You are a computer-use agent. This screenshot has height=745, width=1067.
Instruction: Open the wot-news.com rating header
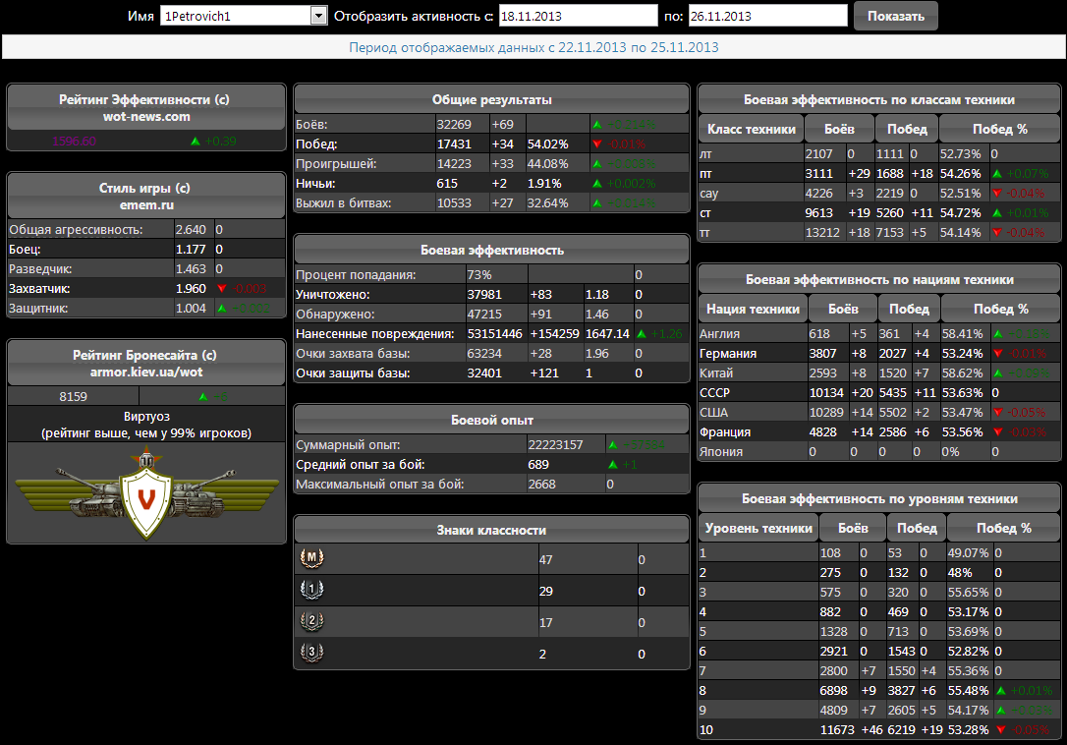145,107
